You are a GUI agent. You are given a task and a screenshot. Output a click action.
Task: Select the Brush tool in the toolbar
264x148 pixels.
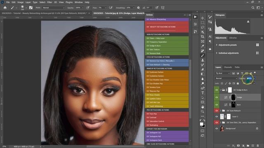pyautogui.click(x=203, y=55)
